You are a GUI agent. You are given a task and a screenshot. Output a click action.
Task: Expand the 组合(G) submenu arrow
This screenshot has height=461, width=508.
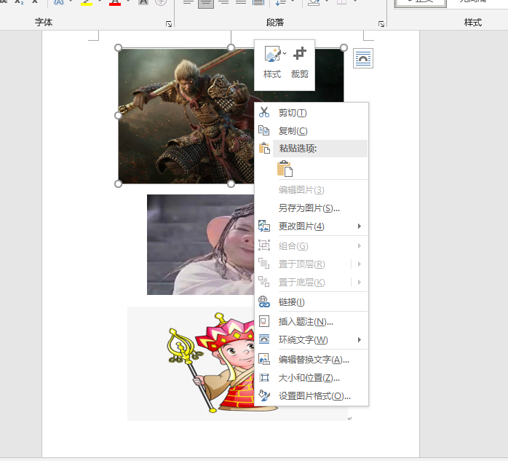point(360,246)
